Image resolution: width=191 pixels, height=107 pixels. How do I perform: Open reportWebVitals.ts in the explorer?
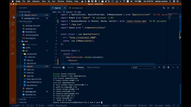click(x=34, y=82)
